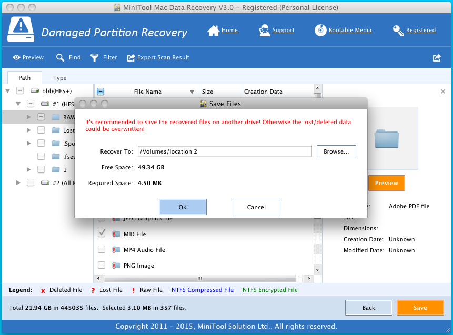Select the MID File row
453x335 pixels.
(204, 234)
